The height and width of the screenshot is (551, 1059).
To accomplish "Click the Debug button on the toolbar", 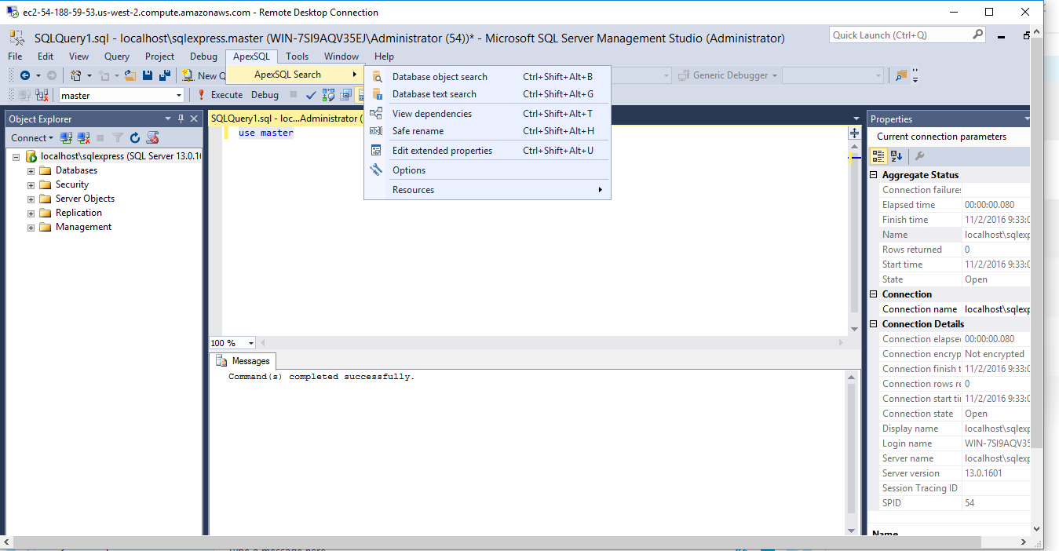I will pos(266,94).
